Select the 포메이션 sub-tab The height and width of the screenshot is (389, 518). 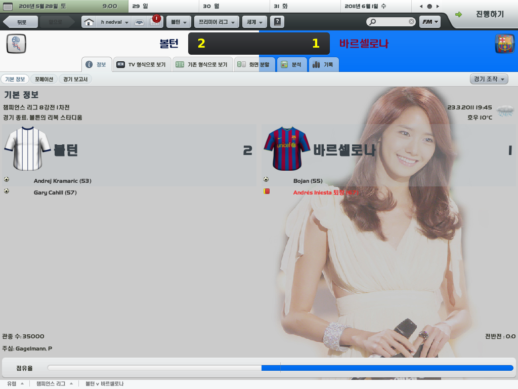click(x=44, y=79)
